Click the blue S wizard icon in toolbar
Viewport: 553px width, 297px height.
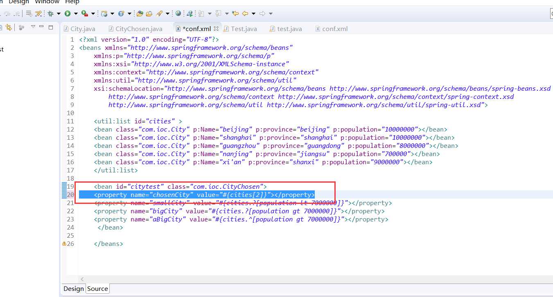pyautogui.click(x=121, y=13)
